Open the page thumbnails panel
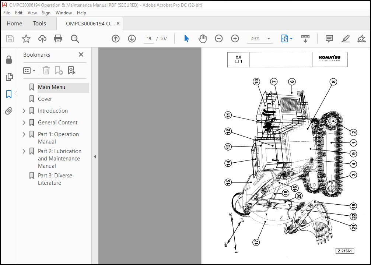This screenshot has height=265, width=371. pyautogui.click(x=9, y=77)
